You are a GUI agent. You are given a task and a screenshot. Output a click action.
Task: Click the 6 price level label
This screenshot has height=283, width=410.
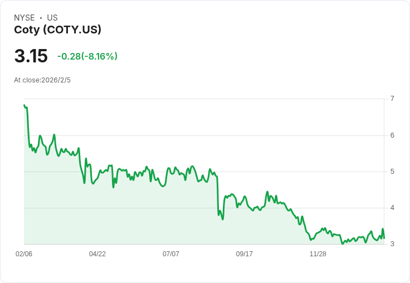tap(392, 135)
